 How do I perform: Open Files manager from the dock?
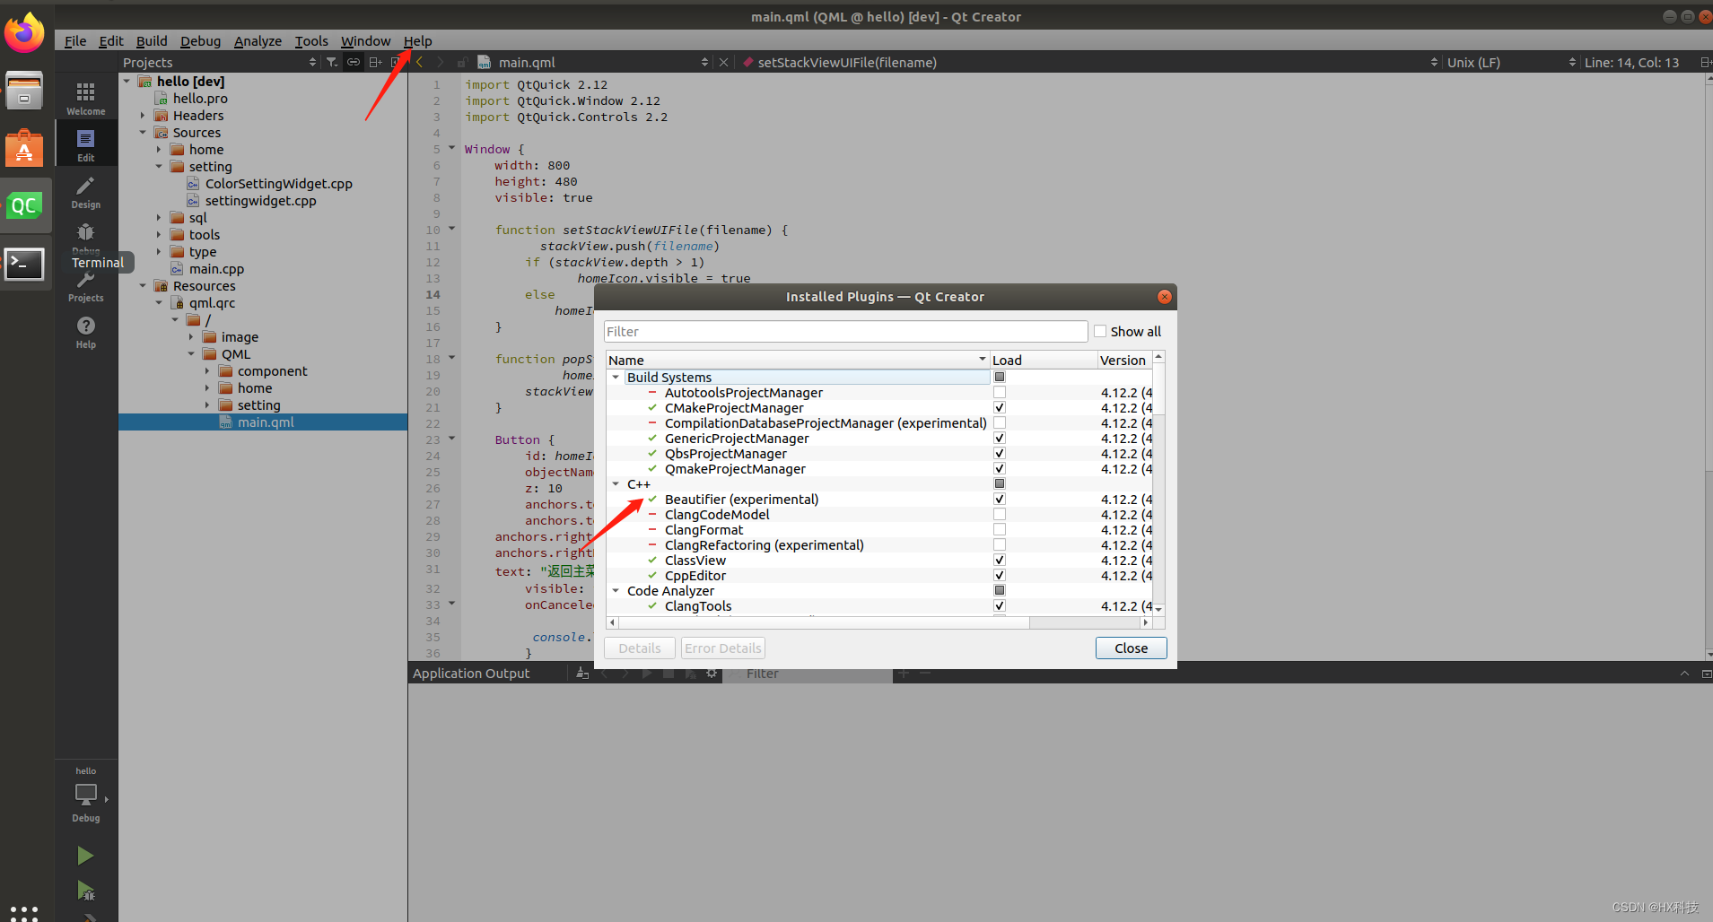24,91
